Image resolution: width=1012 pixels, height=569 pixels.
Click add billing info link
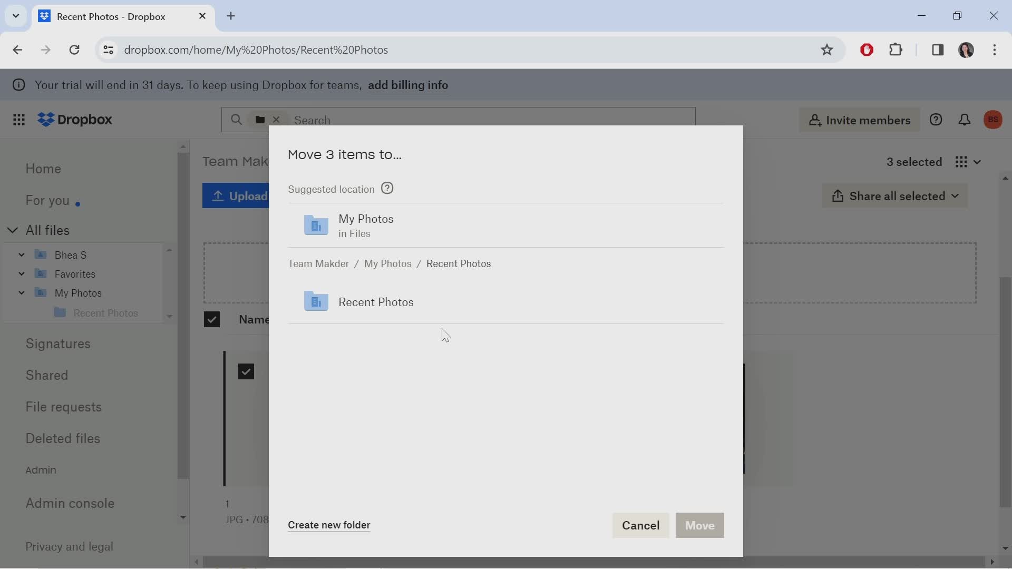pyautogui.click(x=408, y=85)
